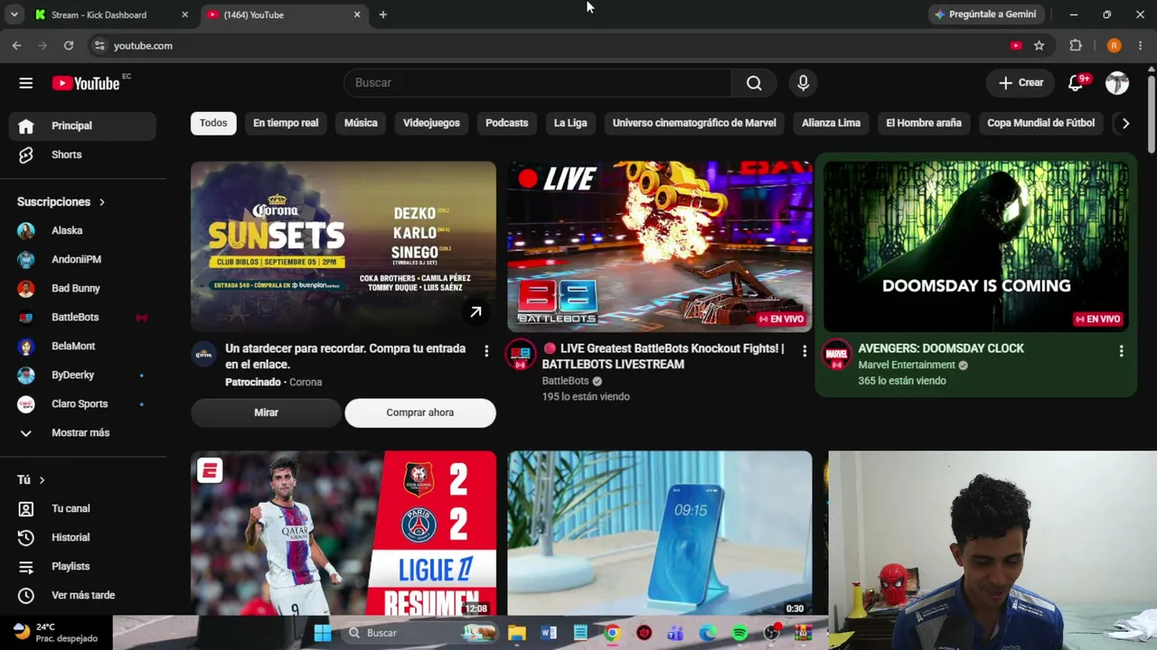
Task: Open Microsoft Teams from the taskbar
Action: click(675, 633)
